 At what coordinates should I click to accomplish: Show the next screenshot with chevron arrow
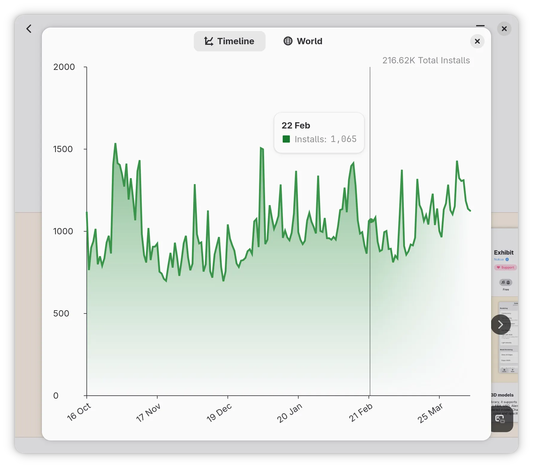[x=500, y=325]
